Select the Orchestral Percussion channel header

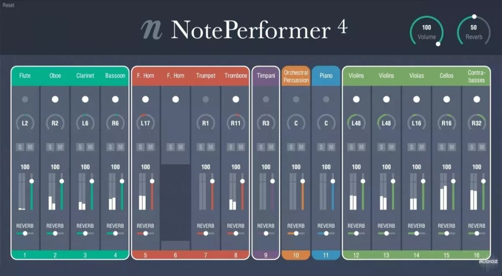pyautogui.click(x=296, y=76)
